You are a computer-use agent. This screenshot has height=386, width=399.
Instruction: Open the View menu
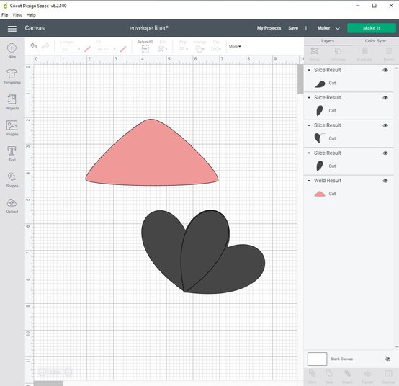17,15
